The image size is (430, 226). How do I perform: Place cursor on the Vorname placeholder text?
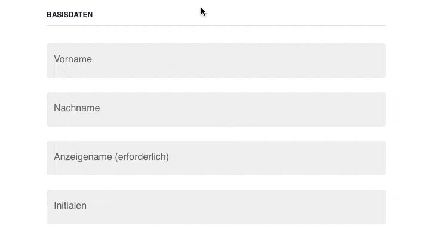click(73, 59)
